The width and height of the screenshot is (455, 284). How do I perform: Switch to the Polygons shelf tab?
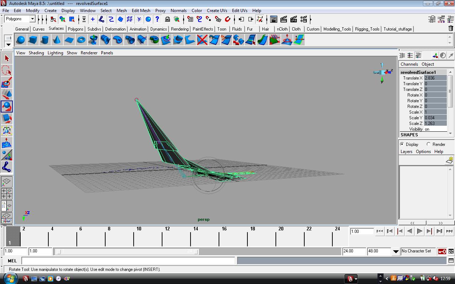[x=75, y=29]
